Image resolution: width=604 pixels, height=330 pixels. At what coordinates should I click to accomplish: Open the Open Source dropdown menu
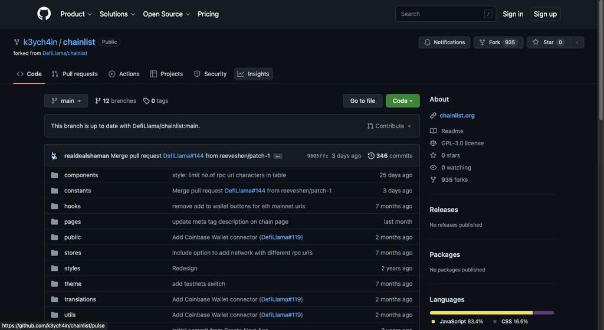[x=166, y=14]
